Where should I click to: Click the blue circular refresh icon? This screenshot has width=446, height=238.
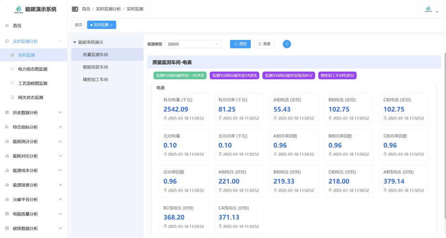287,44
